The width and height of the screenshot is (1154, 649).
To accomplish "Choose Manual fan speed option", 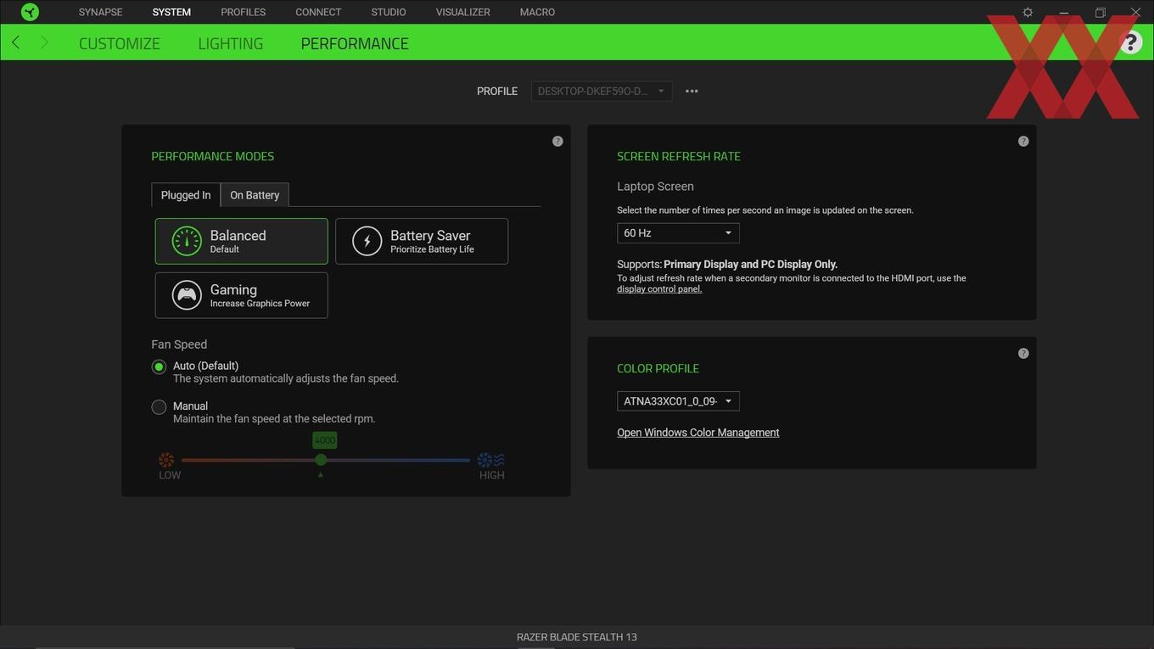I will [x=159, y=407].
